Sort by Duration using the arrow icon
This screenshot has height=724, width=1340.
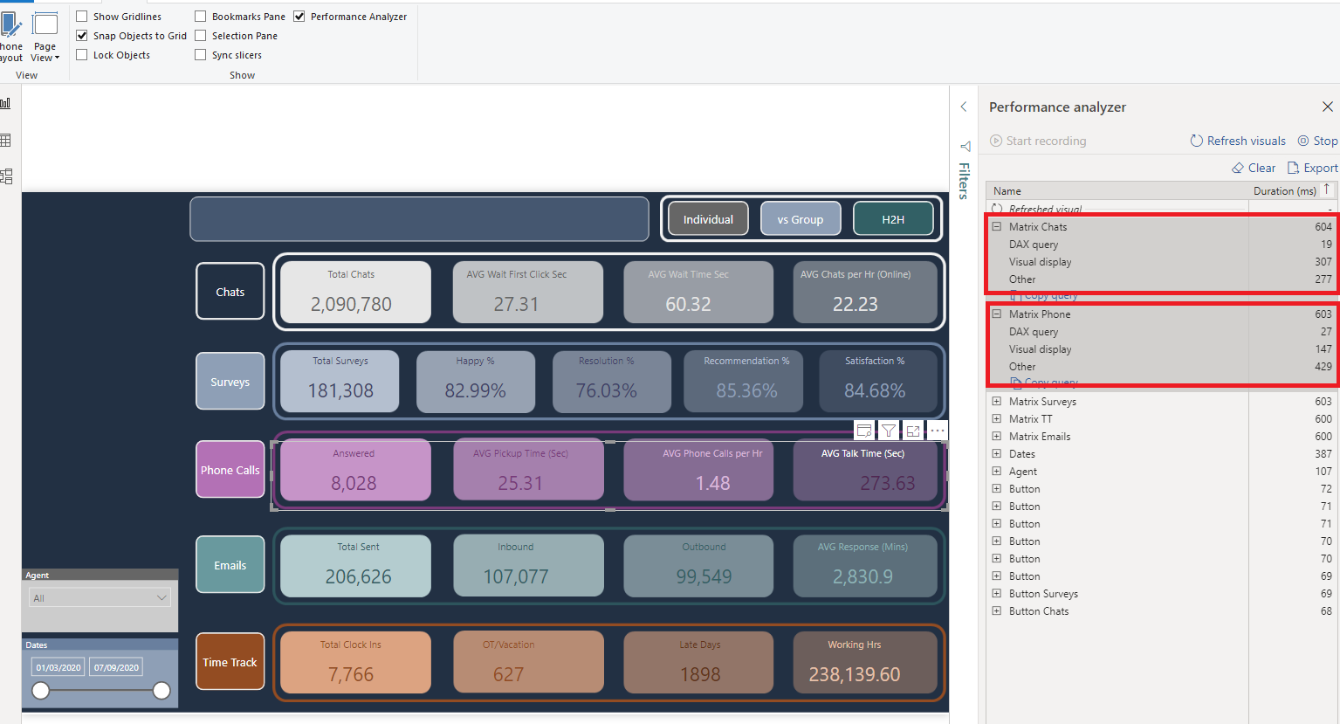1327,190
